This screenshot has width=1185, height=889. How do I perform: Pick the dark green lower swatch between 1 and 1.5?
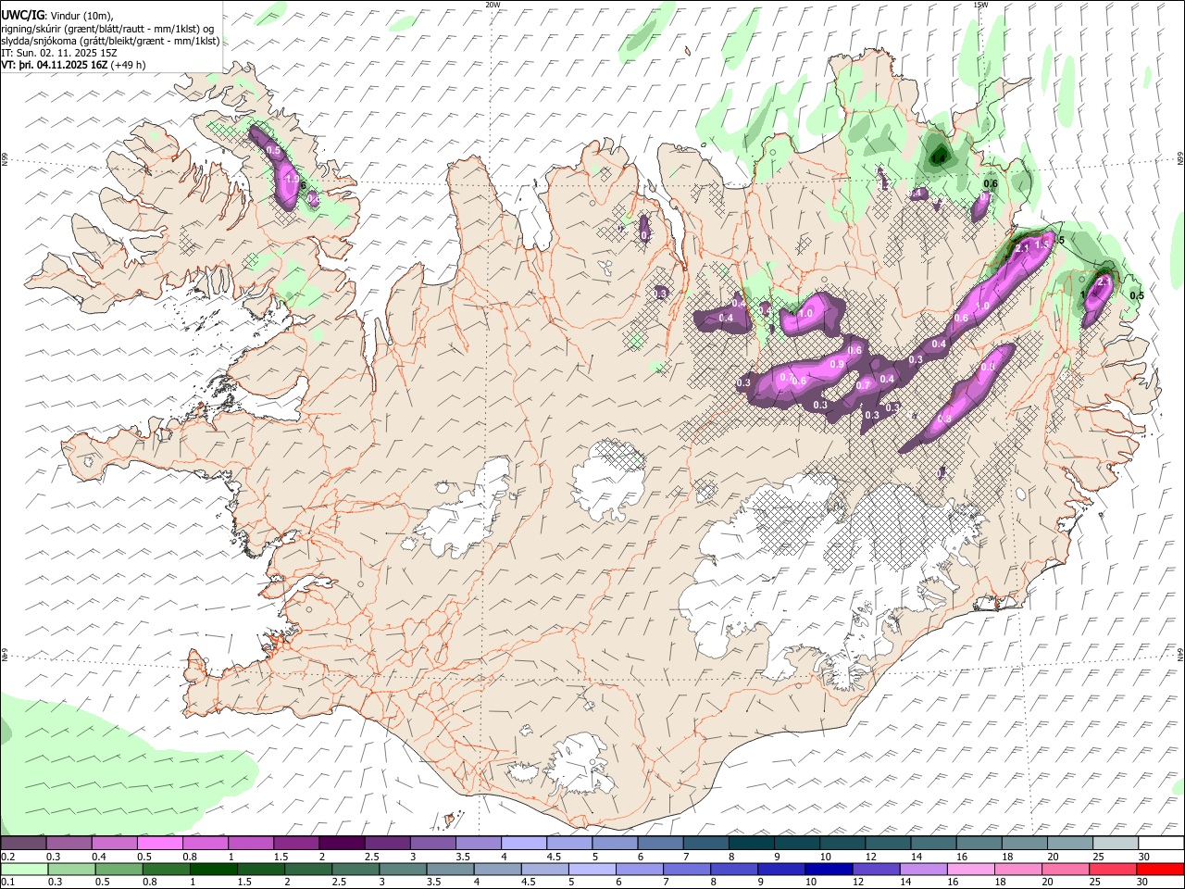click(x=214, y=869)
